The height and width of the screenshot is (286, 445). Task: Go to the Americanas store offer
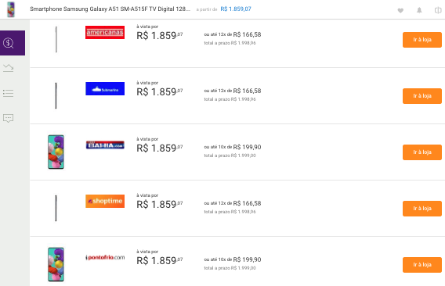coord(422,40)
